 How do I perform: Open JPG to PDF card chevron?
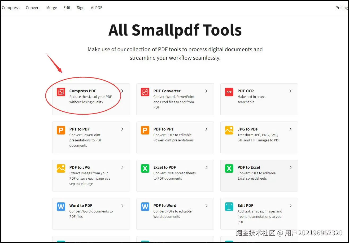pos(290,129)
